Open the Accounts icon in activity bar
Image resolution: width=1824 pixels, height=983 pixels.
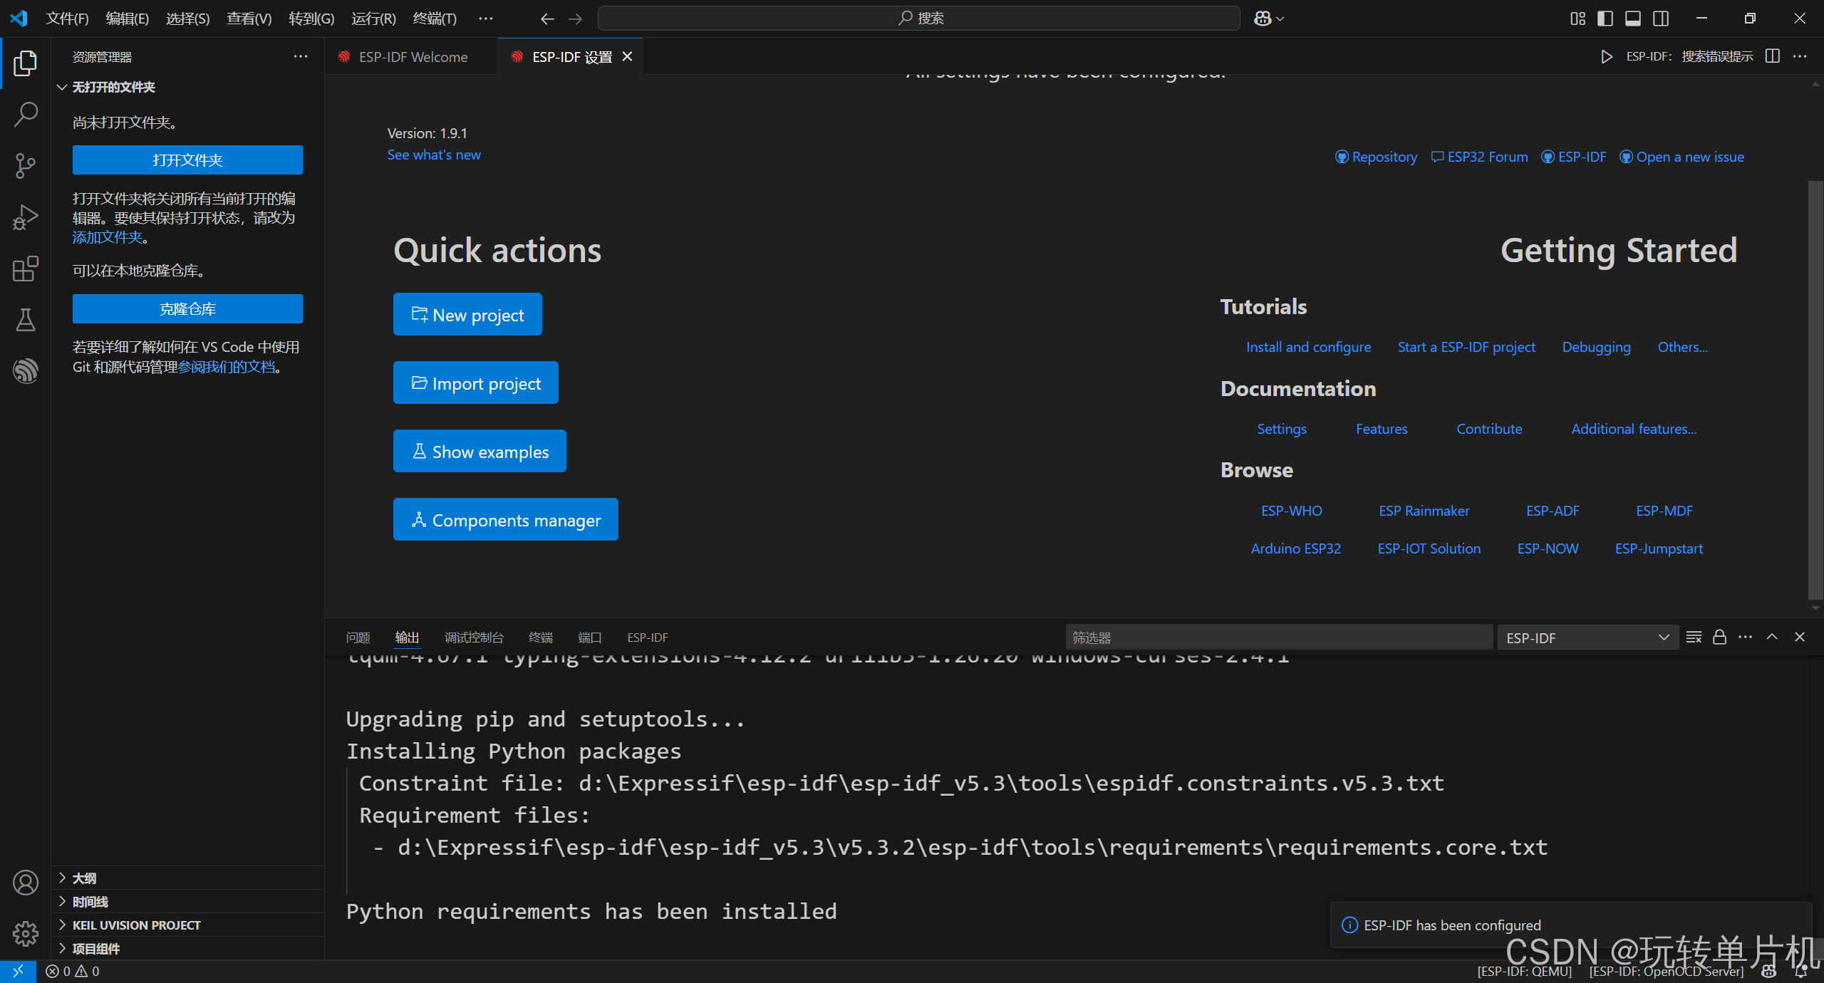[26, 882]
